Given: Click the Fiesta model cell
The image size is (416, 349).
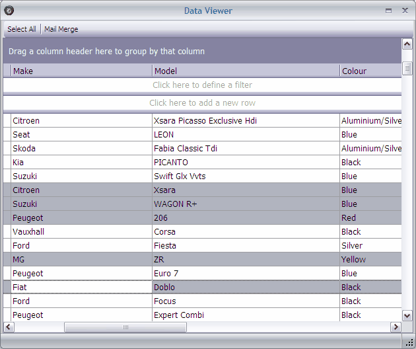Looking at the screenshot, I should pos(246,245).
